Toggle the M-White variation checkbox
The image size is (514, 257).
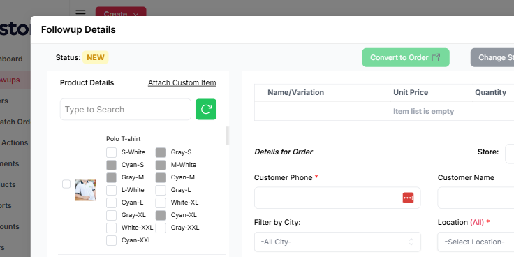pos(161,165)
